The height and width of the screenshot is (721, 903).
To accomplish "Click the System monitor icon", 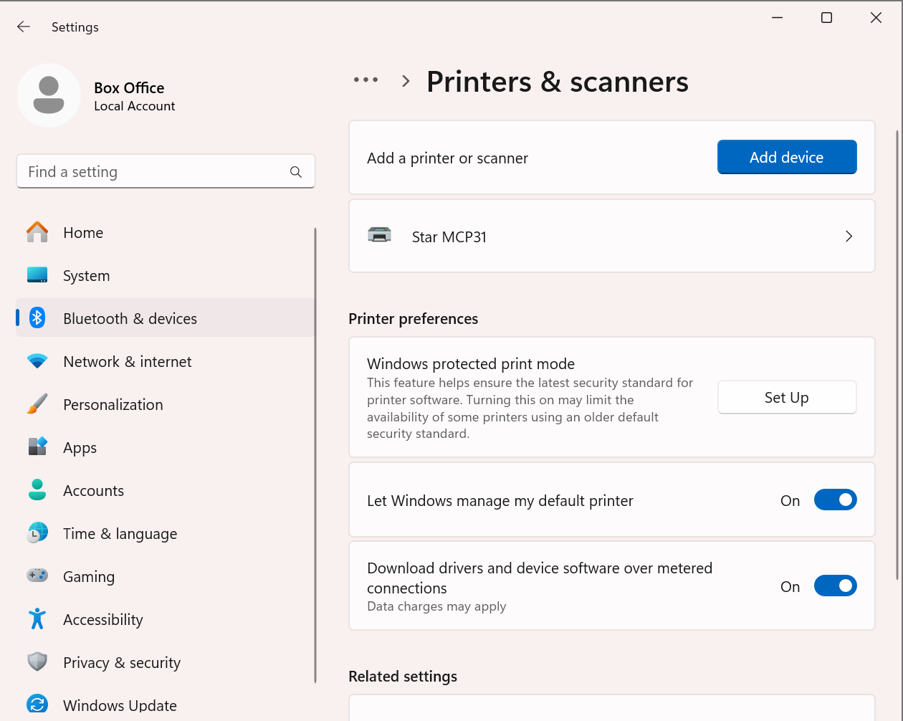I will point(37,275).
